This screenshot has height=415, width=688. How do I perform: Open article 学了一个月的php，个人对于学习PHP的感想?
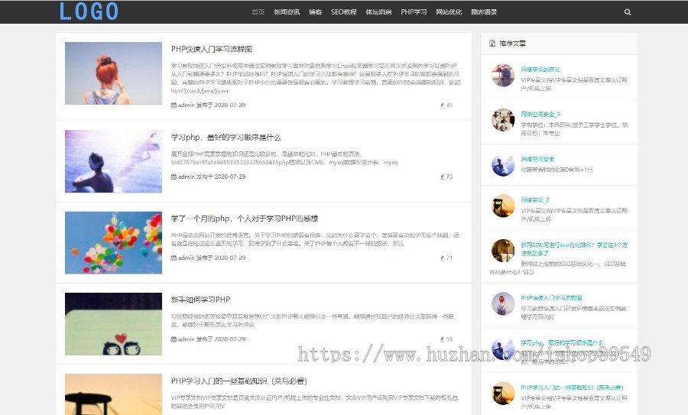point(245,219)
